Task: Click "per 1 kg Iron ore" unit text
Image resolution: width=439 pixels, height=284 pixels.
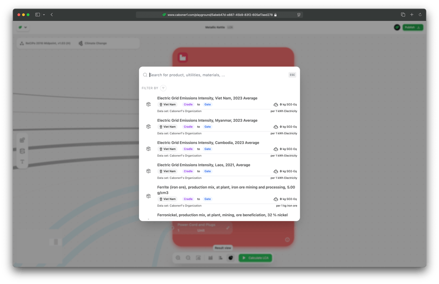Action: (x=287, y=206)
